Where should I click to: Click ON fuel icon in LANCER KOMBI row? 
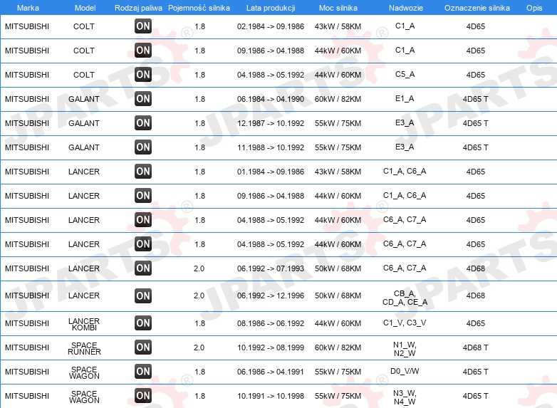[143, 323]
